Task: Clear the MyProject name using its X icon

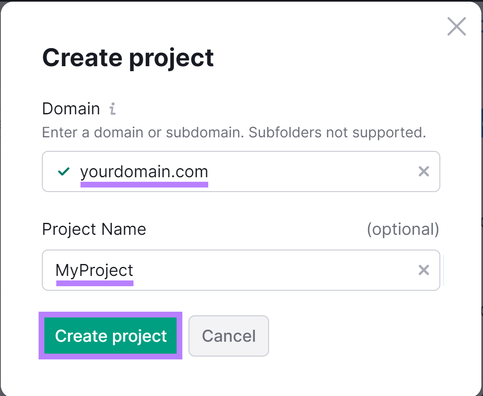Action: pos(423,270)
